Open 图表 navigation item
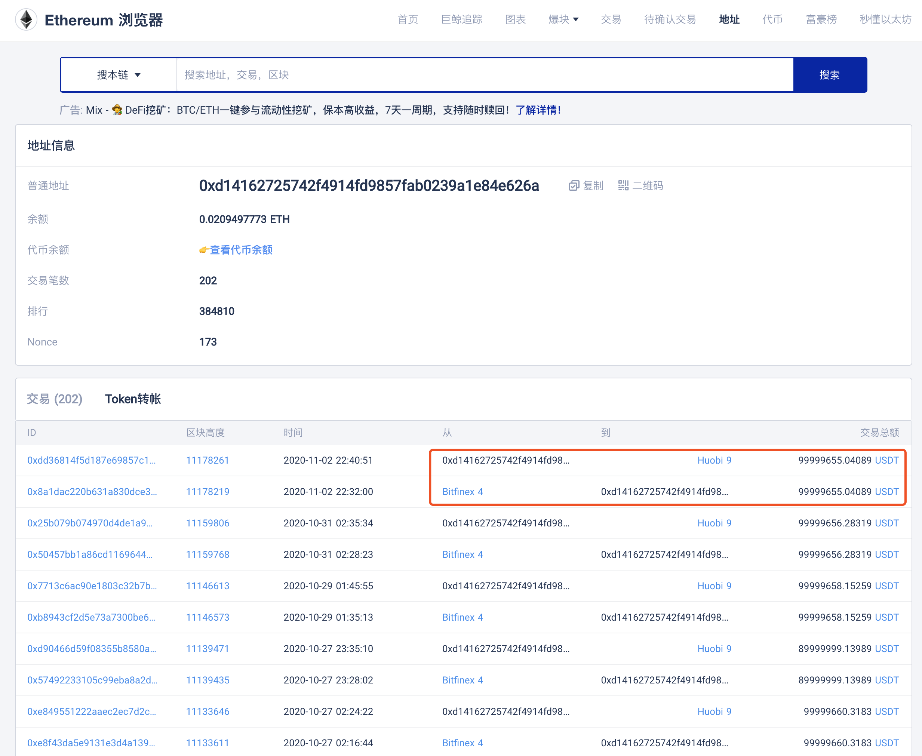Image resolution: width=922 pixels, height=756 pixels. [515, 19]
